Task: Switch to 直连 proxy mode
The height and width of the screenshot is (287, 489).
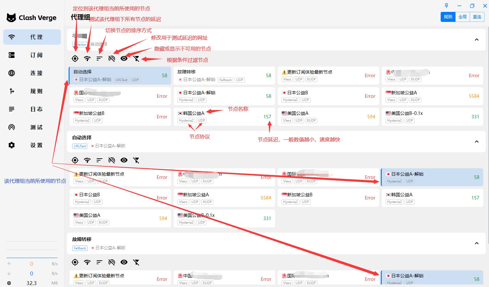Action: click(477, 17)
